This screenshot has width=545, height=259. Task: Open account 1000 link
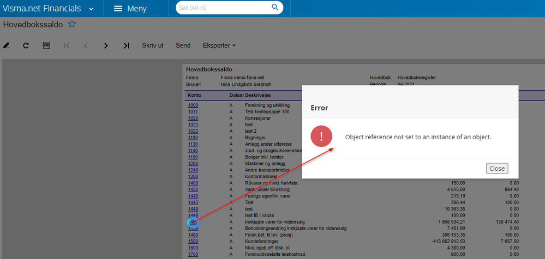193,105
